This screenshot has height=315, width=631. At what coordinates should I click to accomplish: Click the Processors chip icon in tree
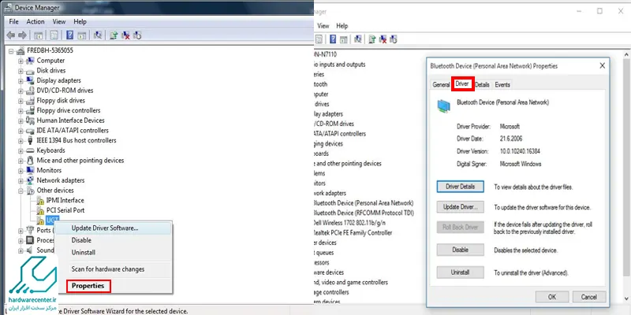(x=30, y=240)
